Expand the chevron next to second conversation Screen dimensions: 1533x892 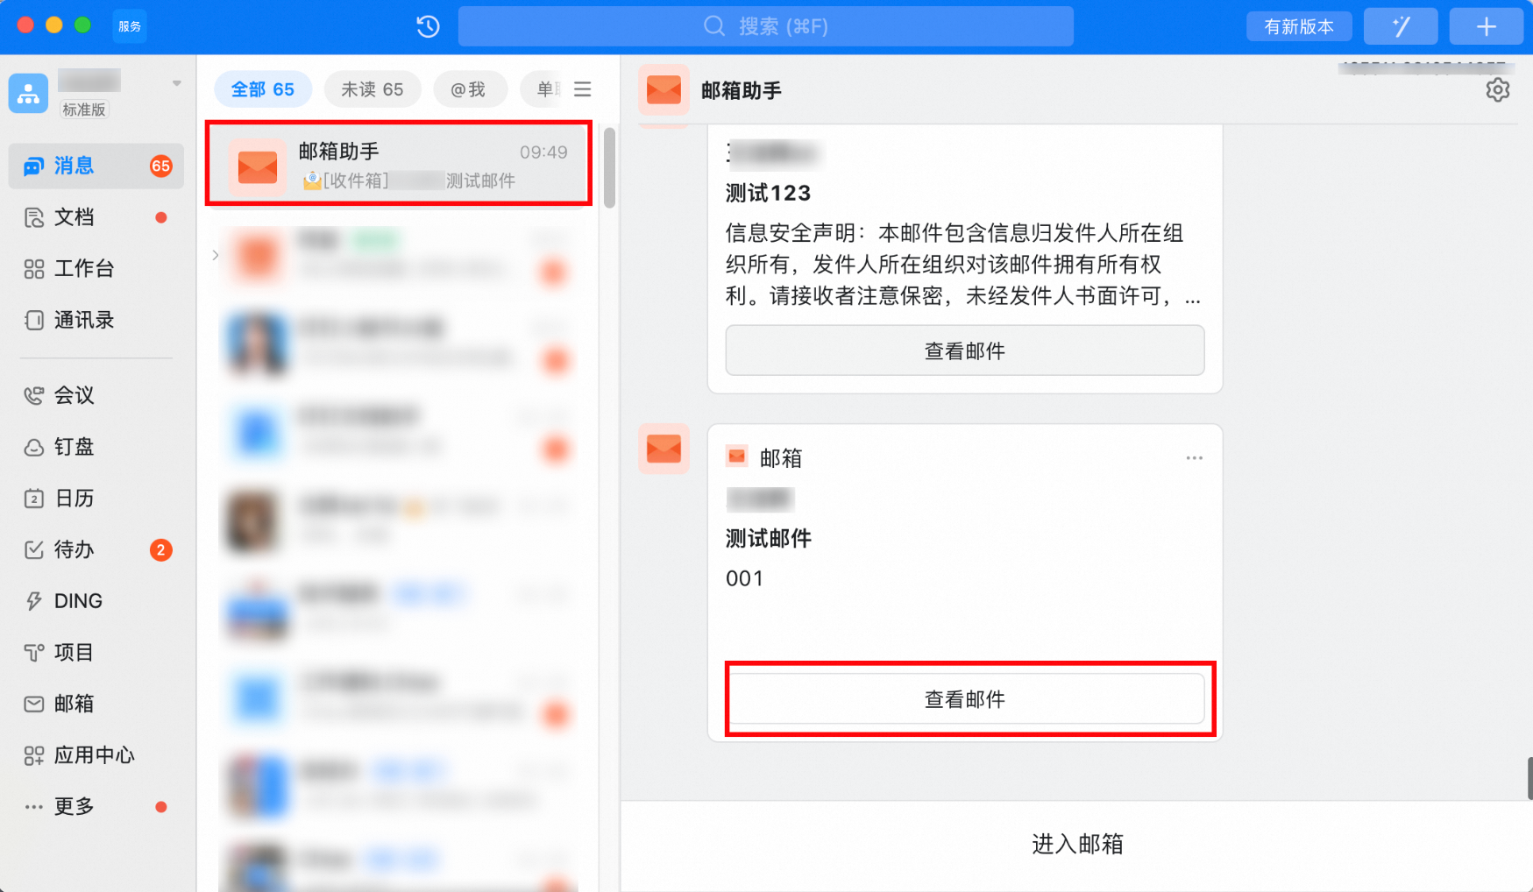[x=215, y=255]
